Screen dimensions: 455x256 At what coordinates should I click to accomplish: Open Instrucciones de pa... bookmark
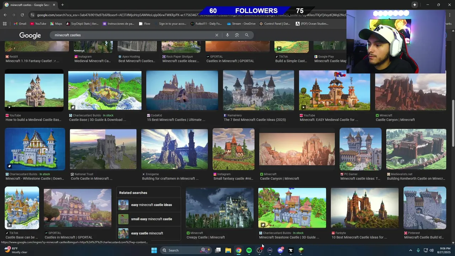(118, 24)
